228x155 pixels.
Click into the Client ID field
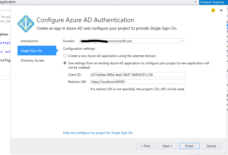[x=138, y=75]
